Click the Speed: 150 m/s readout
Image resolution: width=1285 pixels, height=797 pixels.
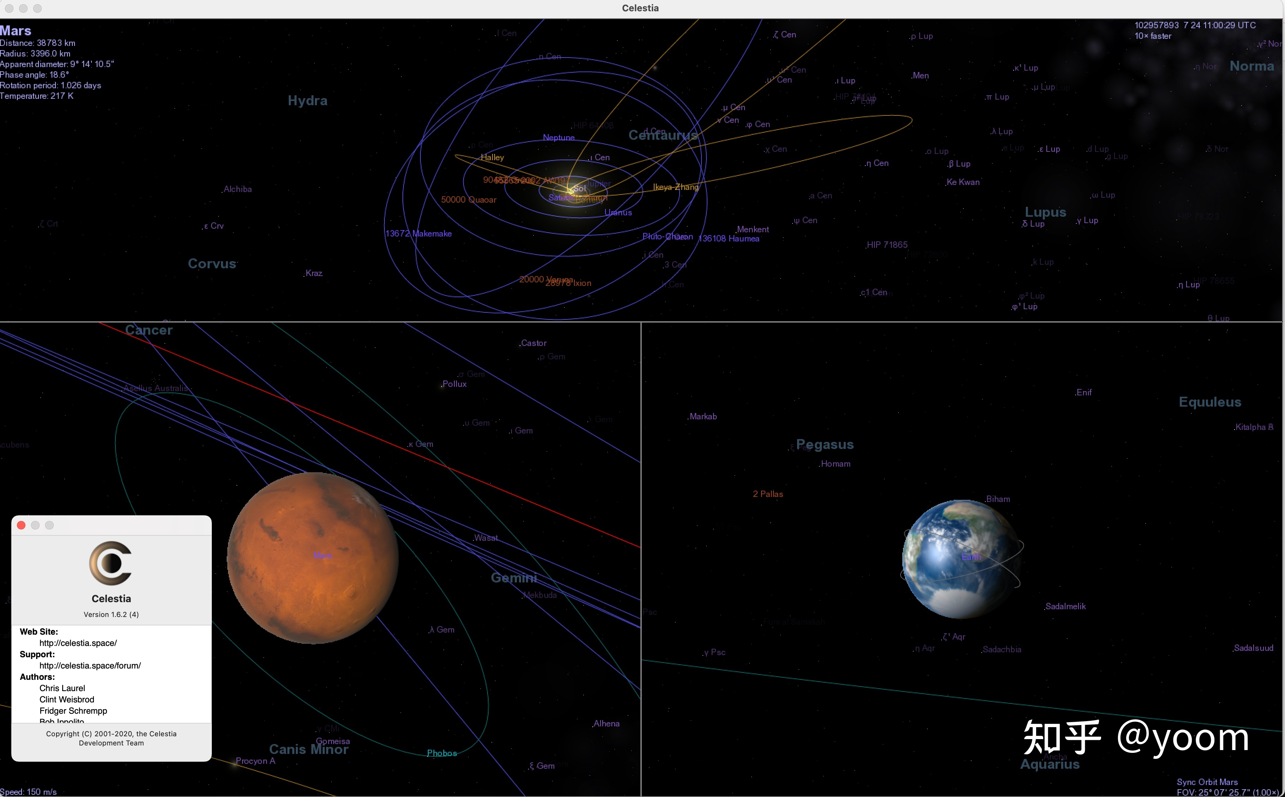(x=28, y=792)
